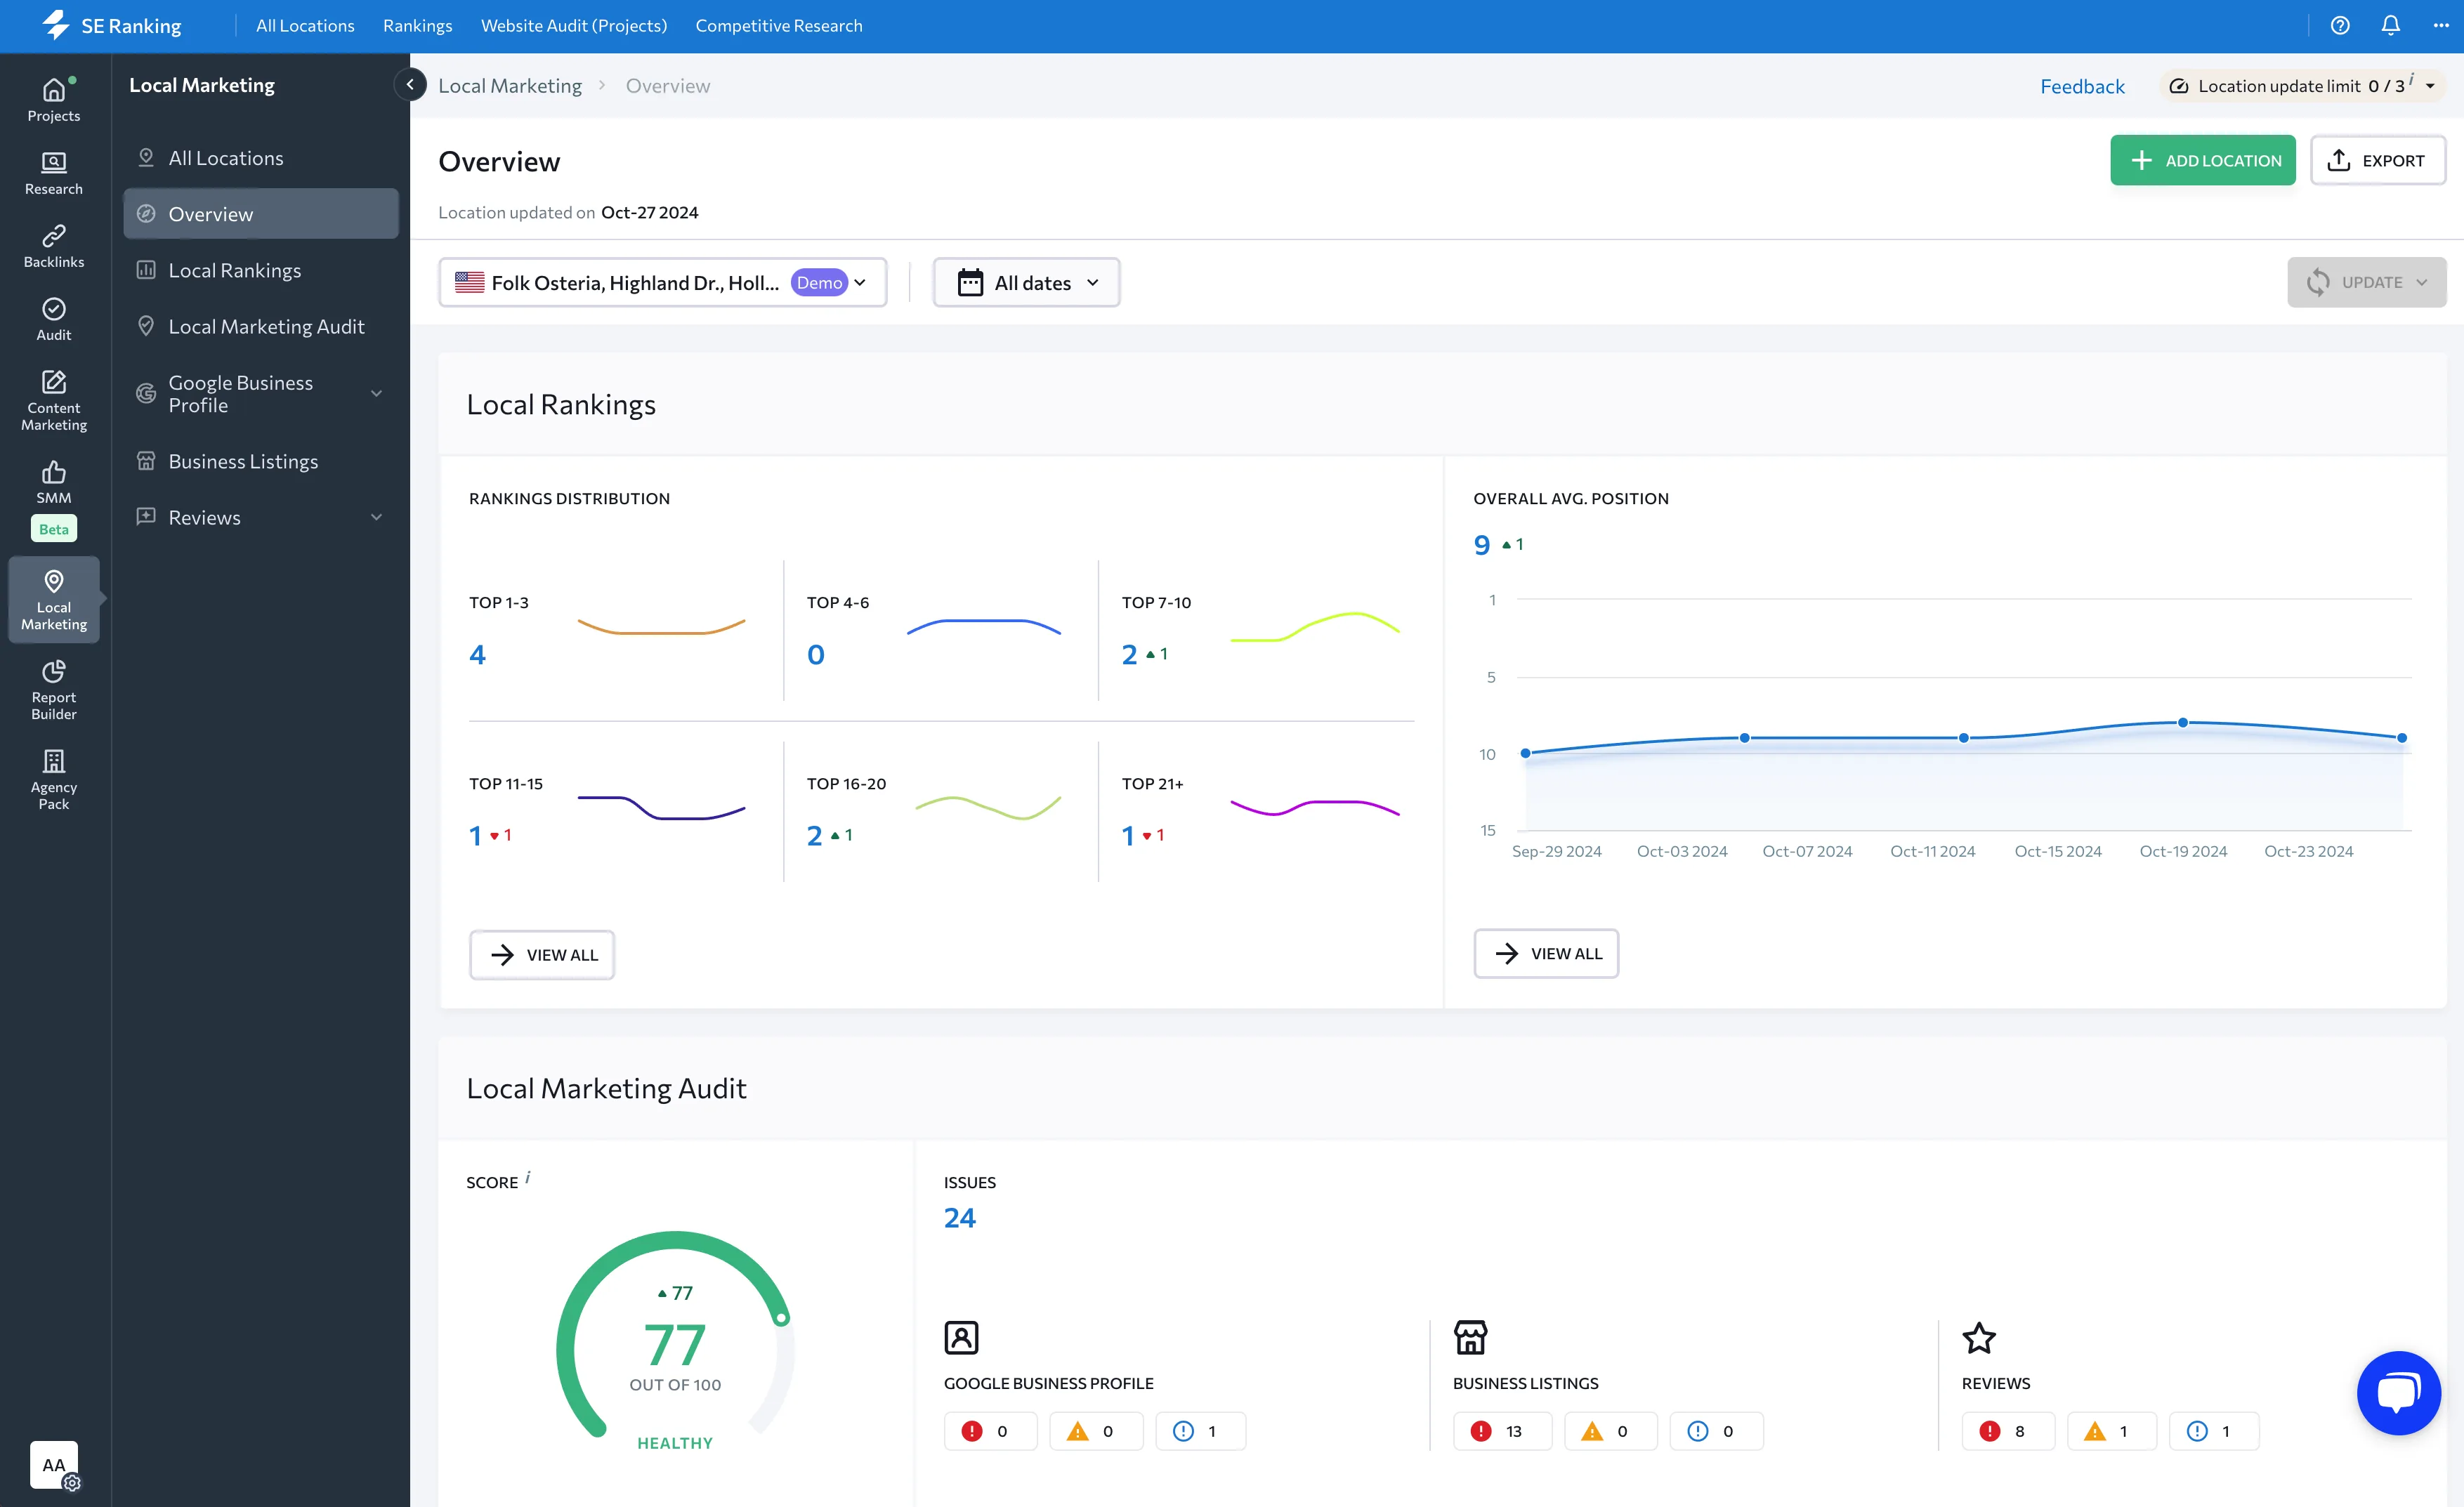2464x1507 pixels.
Task: Open the SMM sidebar icon
Action: [54, 482]
